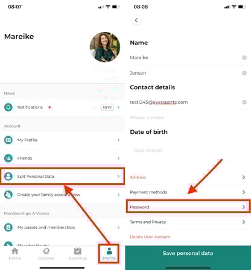This screenshot has width=251, height=270.
Task: Select the Friends icon
Action: click(8, 158)
